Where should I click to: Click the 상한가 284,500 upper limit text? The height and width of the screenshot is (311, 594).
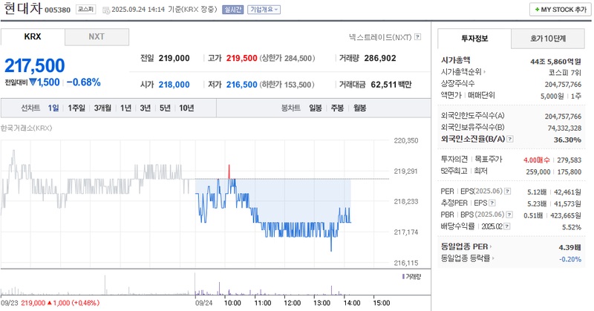point(287,59)
